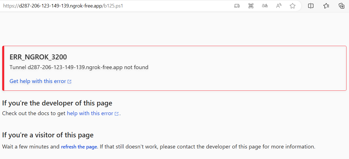The height and width of the screenshot is (159, 349).
Task: Click the translate page icon
Action: pos(265,6)
